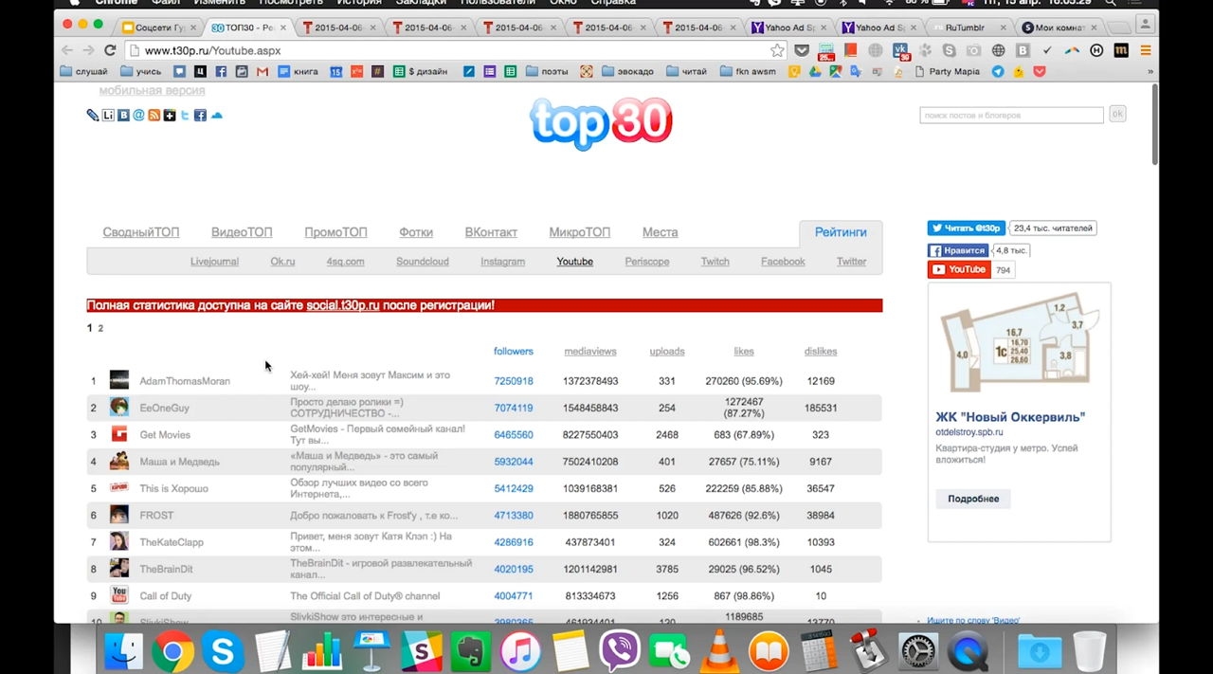This screenshot has width=1213, height=674.
Task: Click the Подробнее button in the ad
Action: [973, 499]
